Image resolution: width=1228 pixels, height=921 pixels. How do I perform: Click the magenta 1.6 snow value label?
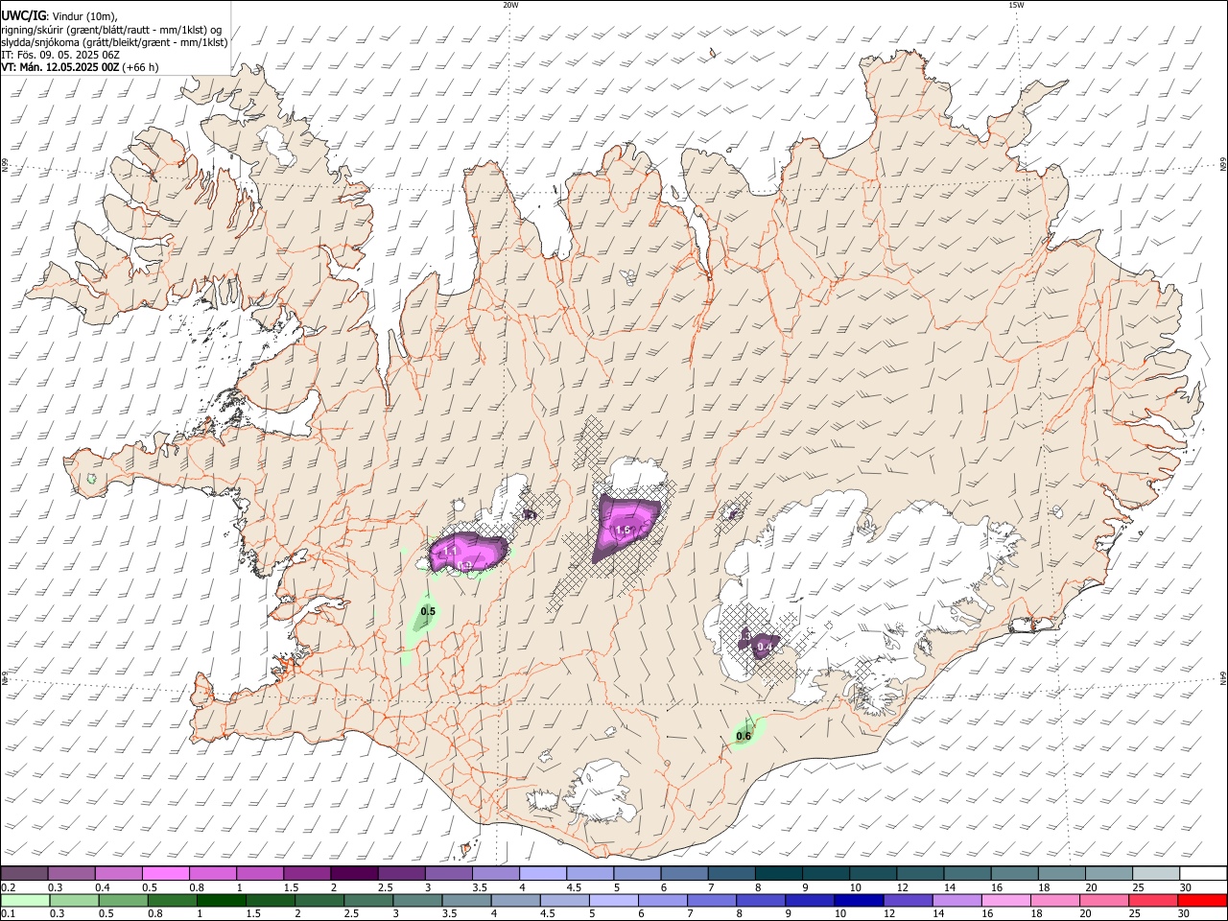pos(623,531)
